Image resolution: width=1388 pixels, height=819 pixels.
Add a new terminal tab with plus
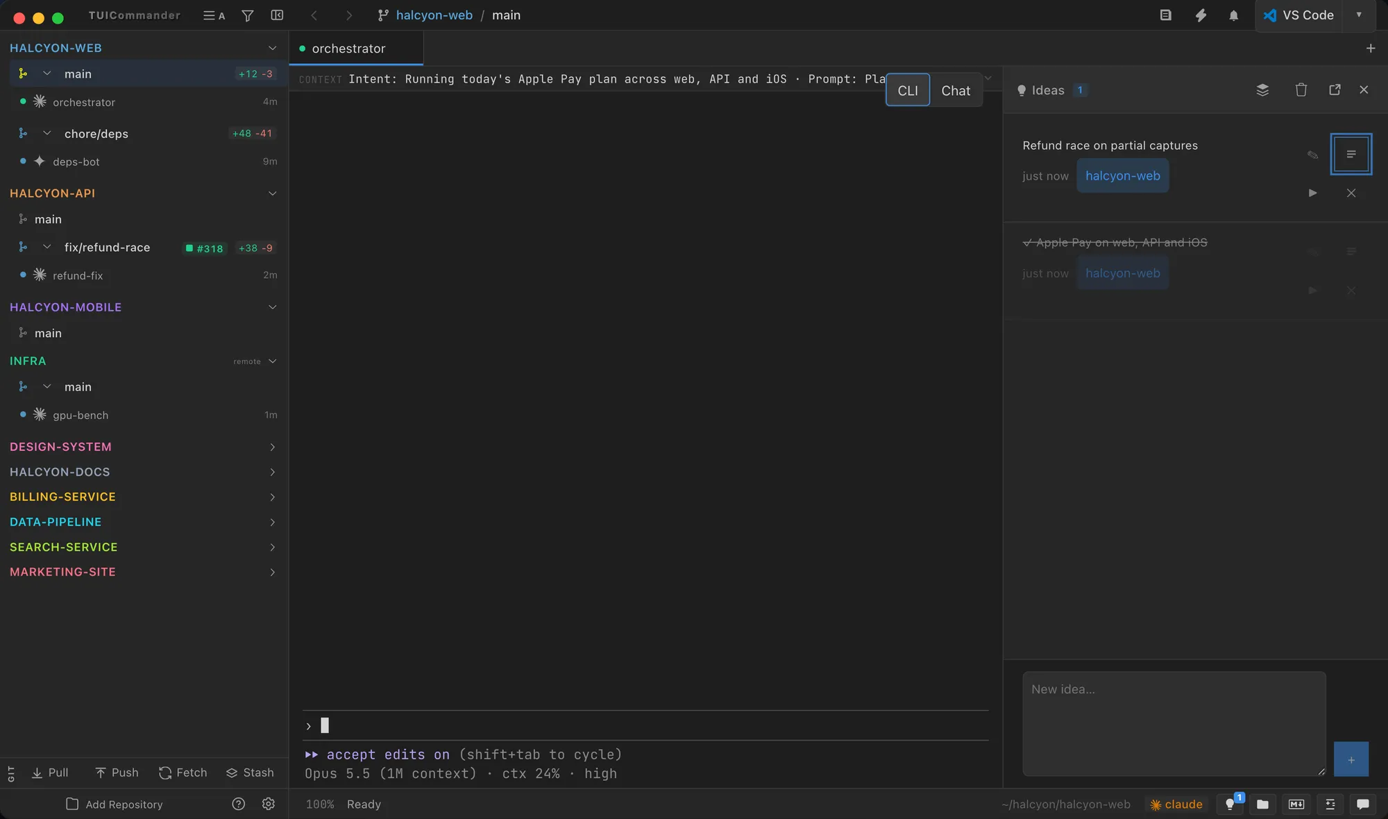pyautogui.click(x=1371, y=49)
